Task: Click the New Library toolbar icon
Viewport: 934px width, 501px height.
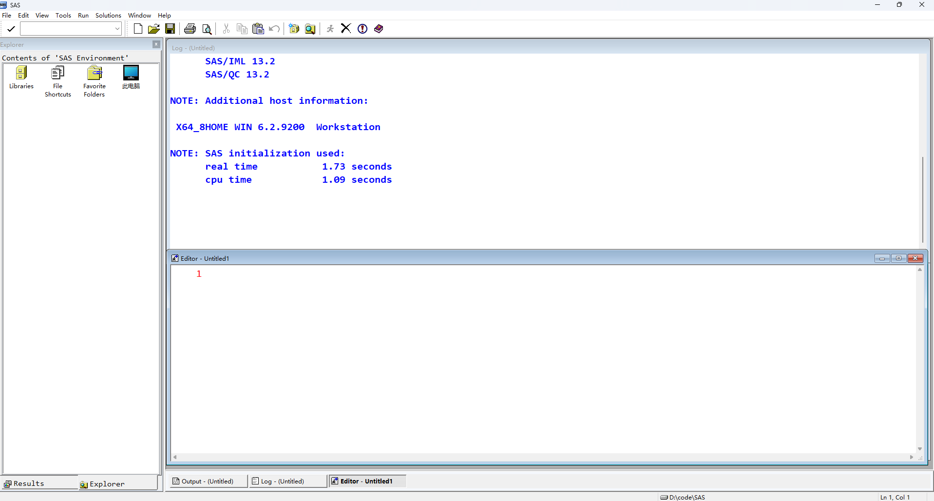Action: (x=294, y=29)
